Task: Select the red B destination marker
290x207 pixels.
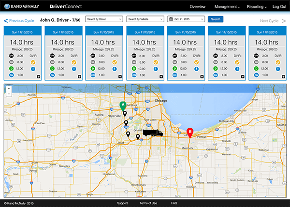Action: tap(190, 133)
